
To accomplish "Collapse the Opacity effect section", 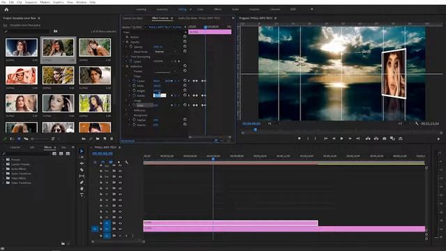I will [x=123, y=42].
